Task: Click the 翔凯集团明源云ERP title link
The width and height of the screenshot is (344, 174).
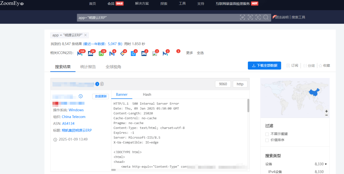Action: click(x=77, y=130)
